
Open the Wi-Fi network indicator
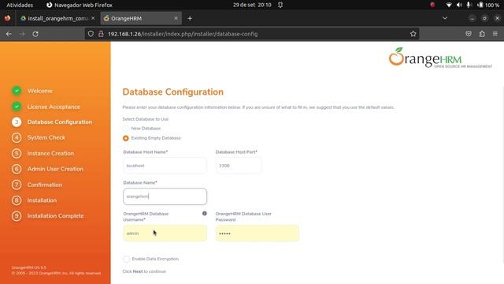click(x=449, y=5)
